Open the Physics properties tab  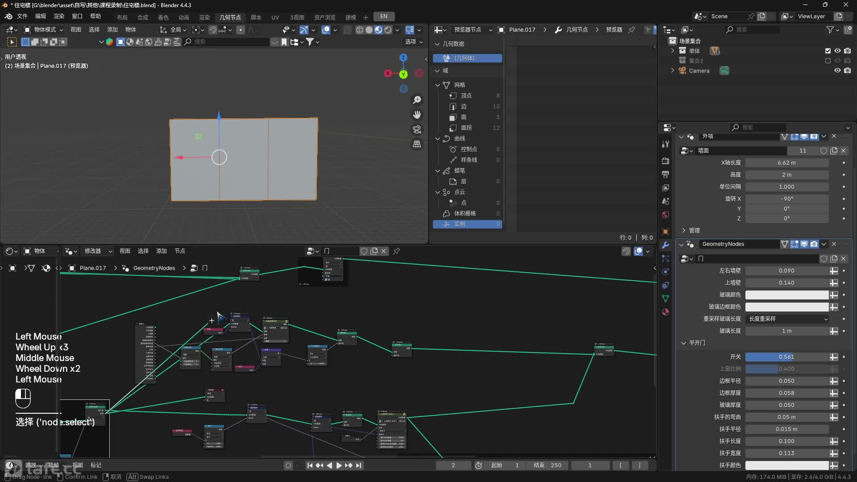tap(666, 272)
